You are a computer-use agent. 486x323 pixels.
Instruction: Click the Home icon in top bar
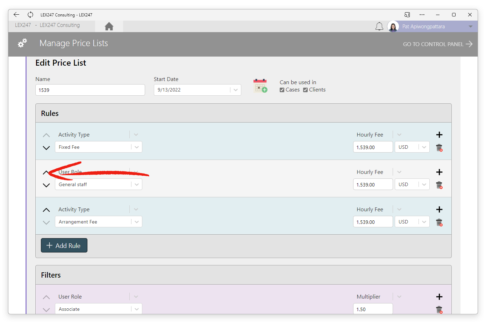pyautogui.click(x=109, y=27)
